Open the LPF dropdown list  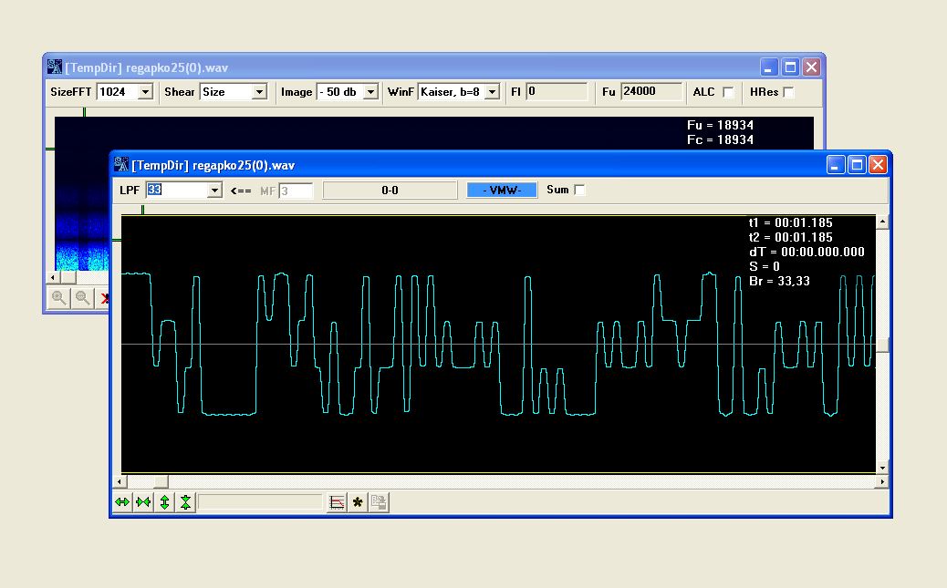point(214,191)
